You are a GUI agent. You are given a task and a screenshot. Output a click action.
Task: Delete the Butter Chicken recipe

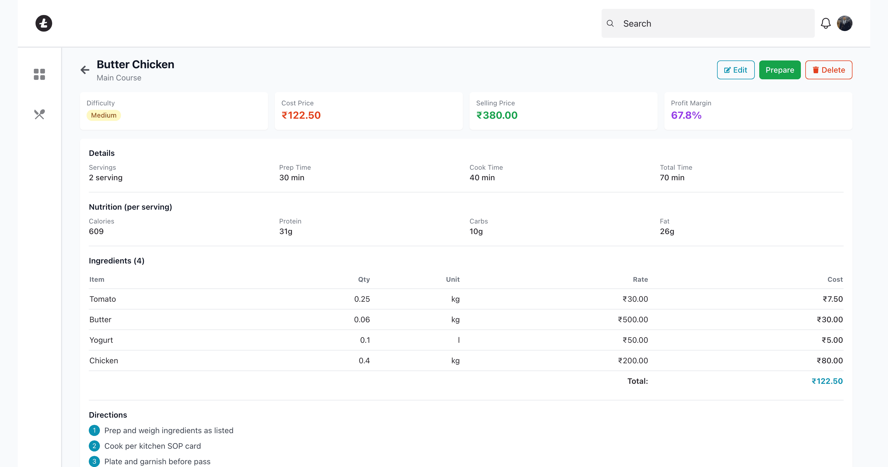pos(829,70)
